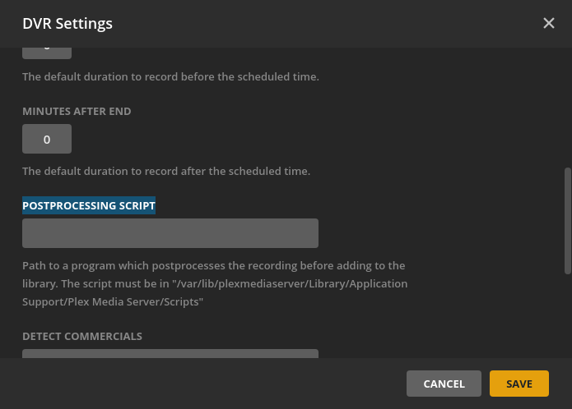Image resolution: width=572 pixels, height=409 pixels.
Task: Click the record-before-scheduled-time description
Action: [170, 77]
